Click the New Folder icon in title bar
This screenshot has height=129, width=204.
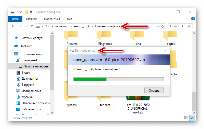pos(26,12)
